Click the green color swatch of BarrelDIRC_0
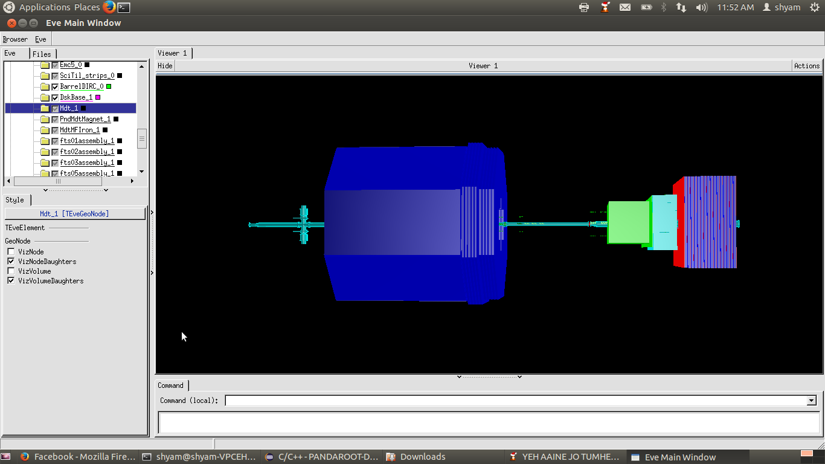The image size is (825, 464). (109, 86)
